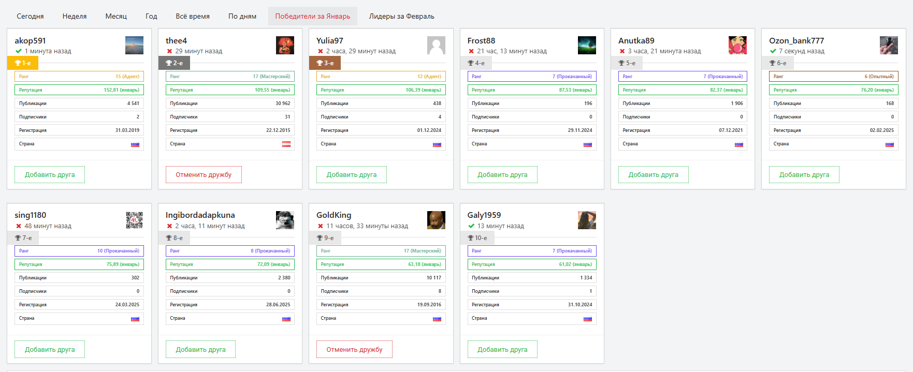
Task: Click the red offline cross for Frost88
Action: coord(471,51)
